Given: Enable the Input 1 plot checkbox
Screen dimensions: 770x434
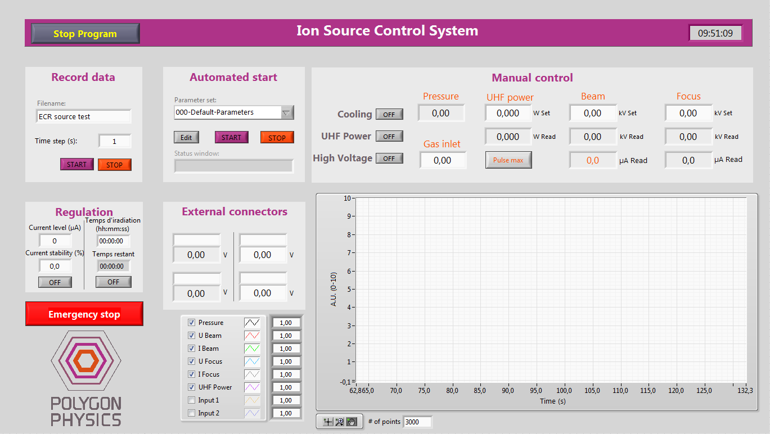Looking at the screenshot, I should (191, 400).
